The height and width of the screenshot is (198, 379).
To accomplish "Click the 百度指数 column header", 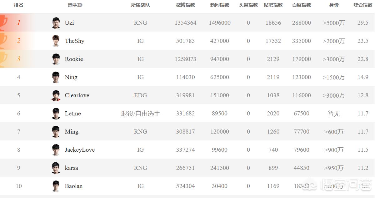I will [x=302, y=5].
